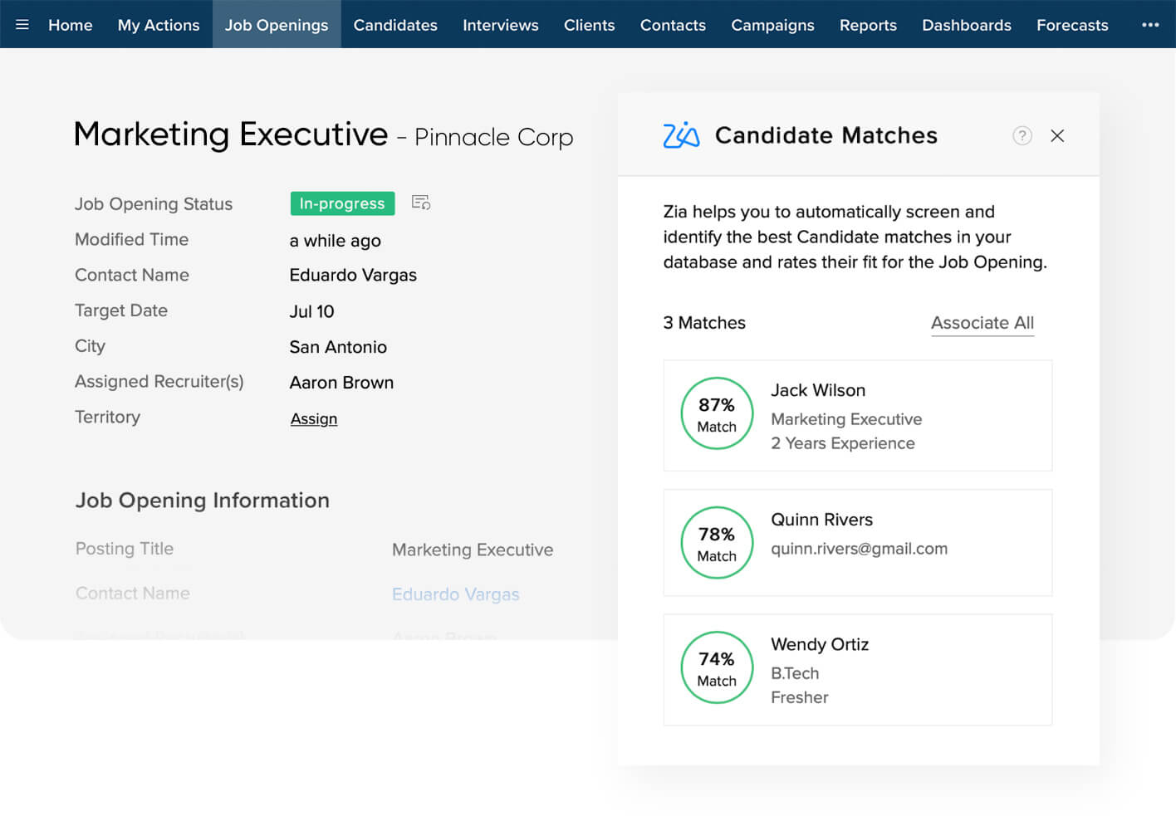Open the Interviews tab
This screenshot has height=816, width=1176.
pos(500,25)
